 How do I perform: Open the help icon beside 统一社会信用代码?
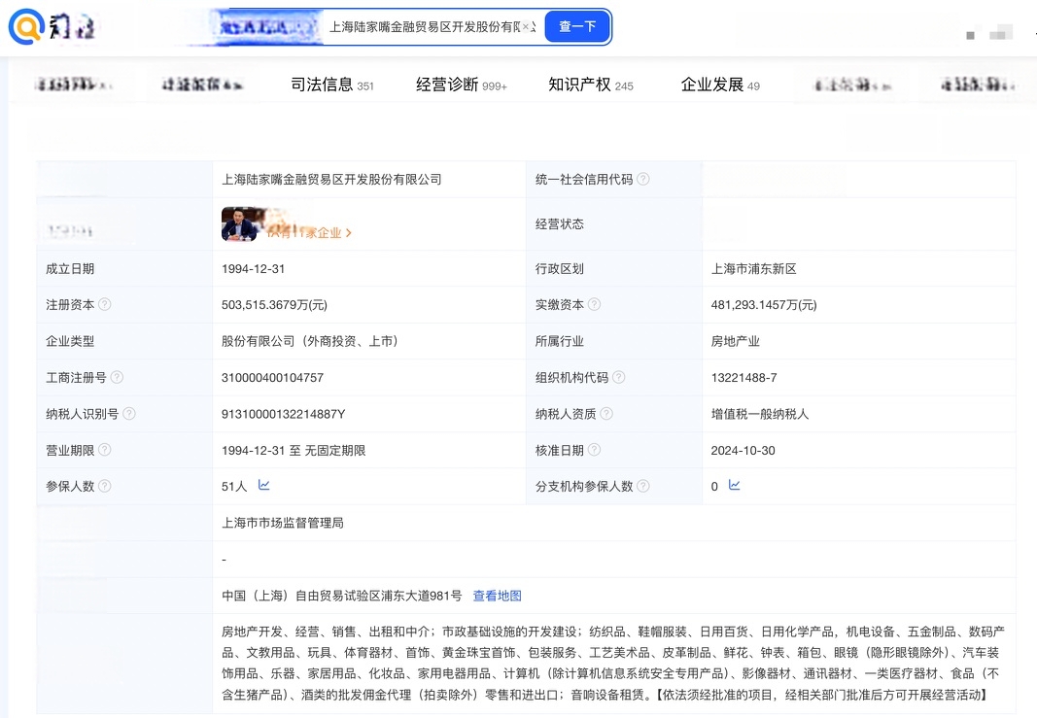tap(642, 179)
